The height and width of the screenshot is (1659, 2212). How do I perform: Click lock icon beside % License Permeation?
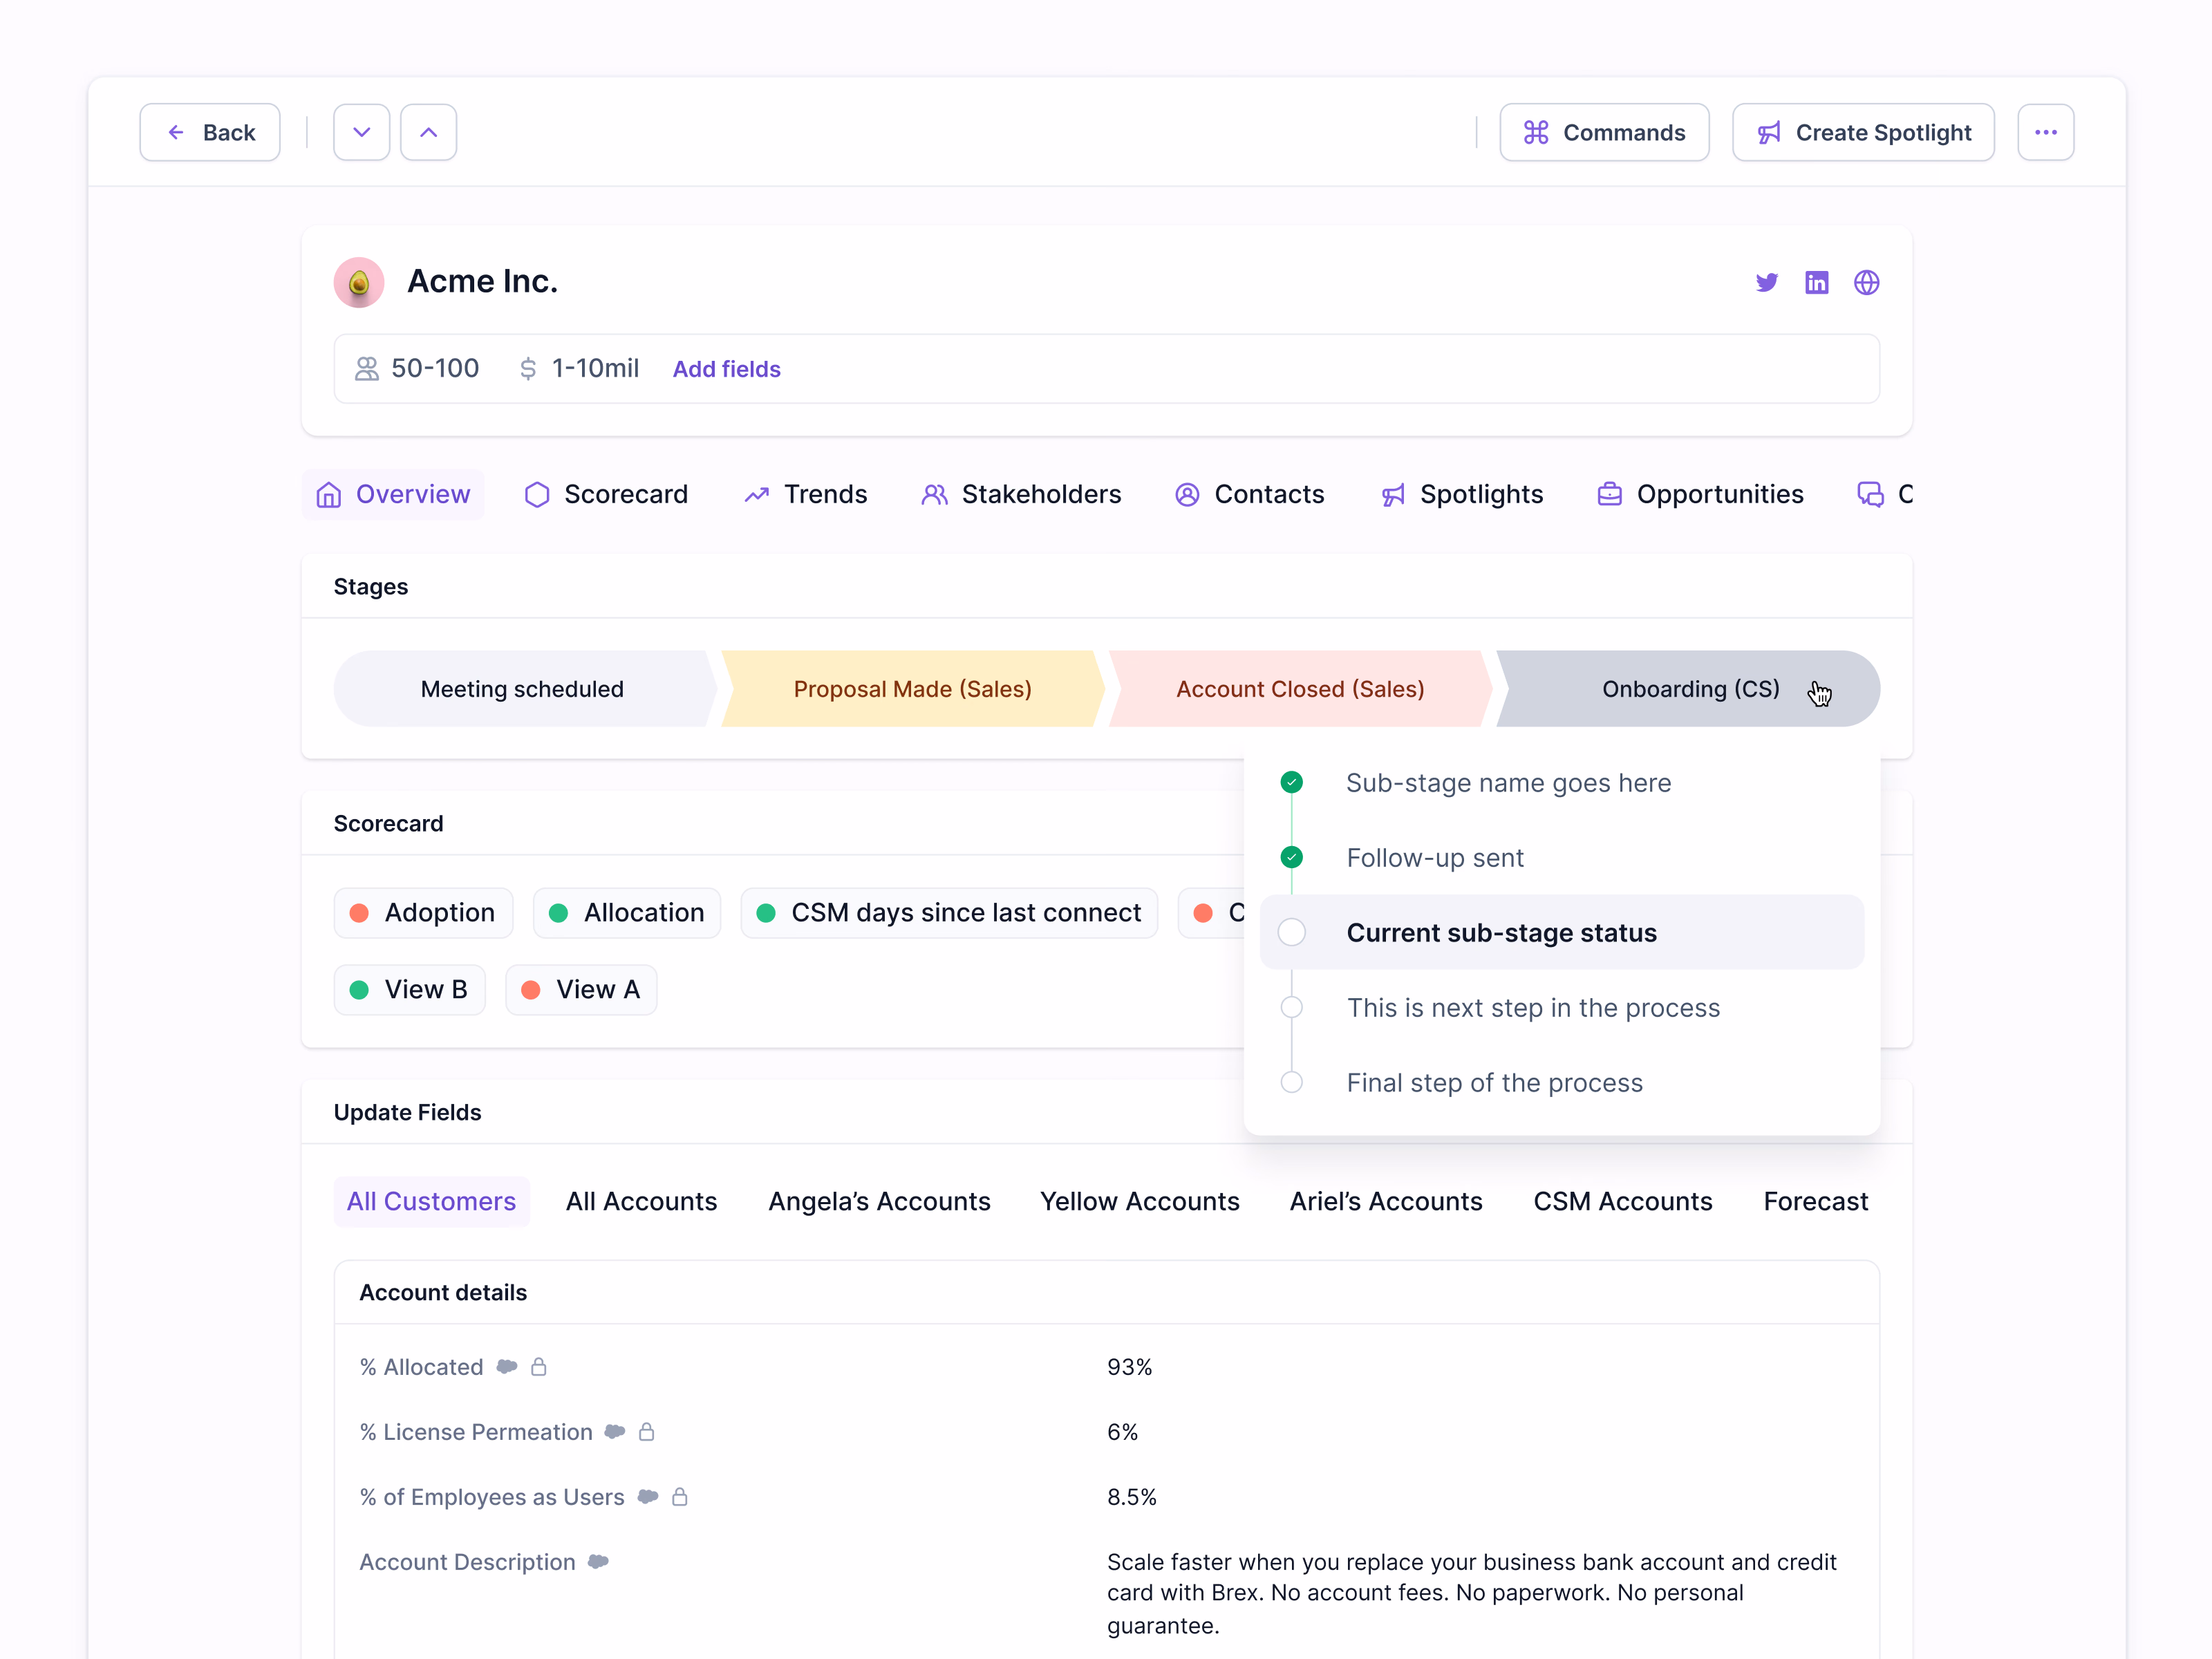tap(646, 1431)
